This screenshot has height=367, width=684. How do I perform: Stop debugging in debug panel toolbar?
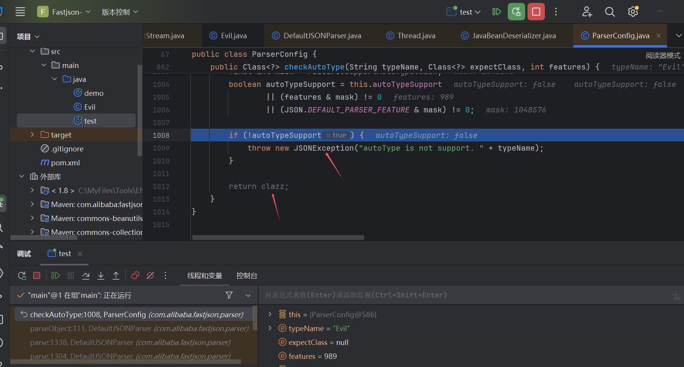pos(37,275)
